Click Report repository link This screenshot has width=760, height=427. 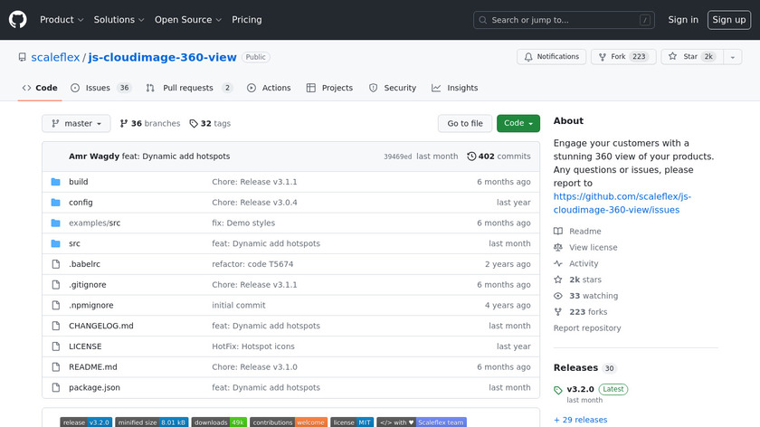587,328
